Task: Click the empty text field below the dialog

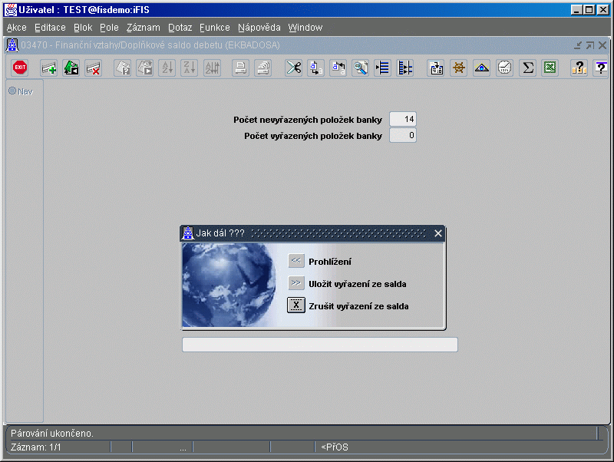Action: [x=320, y=345]
